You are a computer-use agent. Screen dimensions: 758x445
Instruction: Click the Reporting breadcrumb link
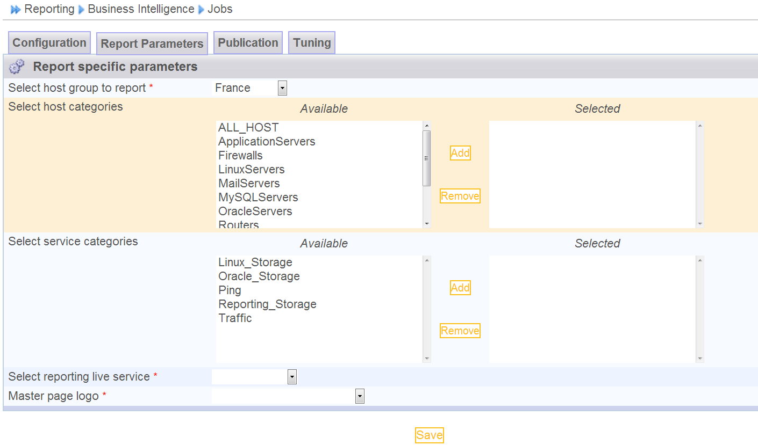coord(49,9)
